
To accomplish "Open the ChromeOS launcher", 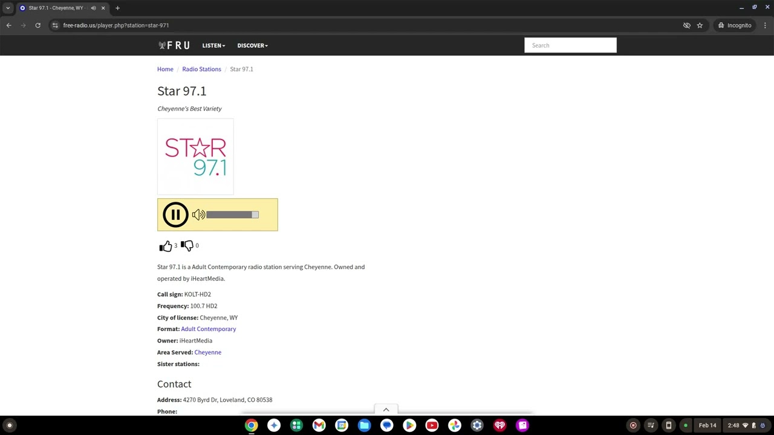I will (x=9, y=425).
